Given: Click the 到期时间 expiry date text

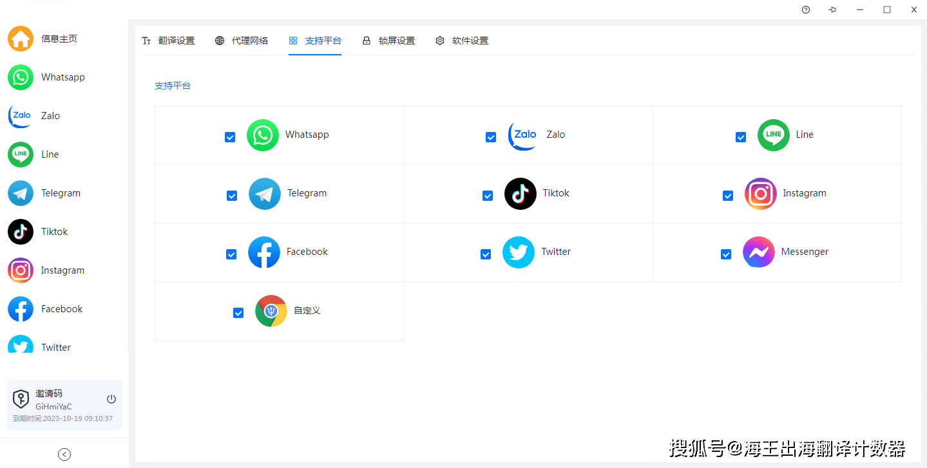Looking at the screenshot, I should tap(63, 418).
